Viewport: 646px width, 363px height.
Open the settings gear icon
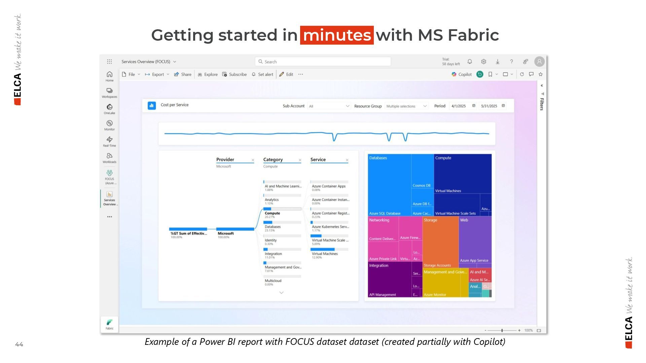[x=483, y=62]
